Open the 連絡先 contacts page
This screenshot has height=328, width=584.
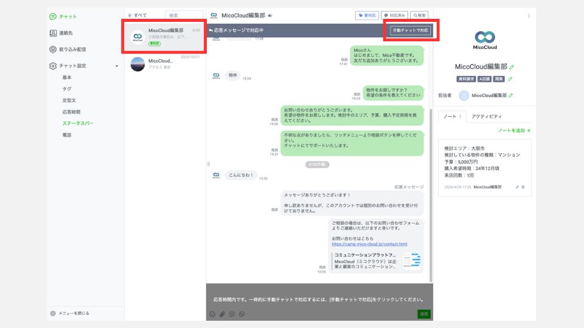click(x=61, y=33)
